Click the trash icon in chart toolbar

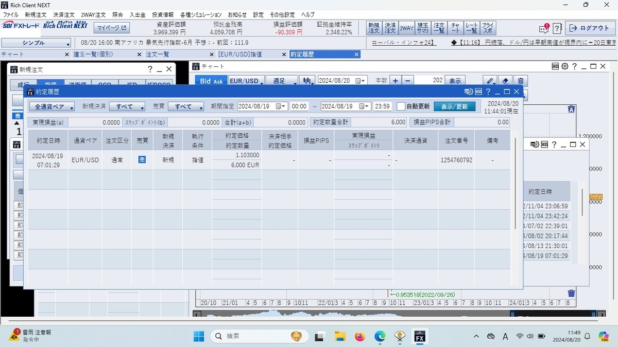click(x=521, y=81)
